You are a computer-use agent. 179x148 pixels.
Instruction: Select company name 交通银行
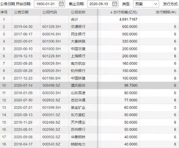pyautogui.click(x=78, y=27)
